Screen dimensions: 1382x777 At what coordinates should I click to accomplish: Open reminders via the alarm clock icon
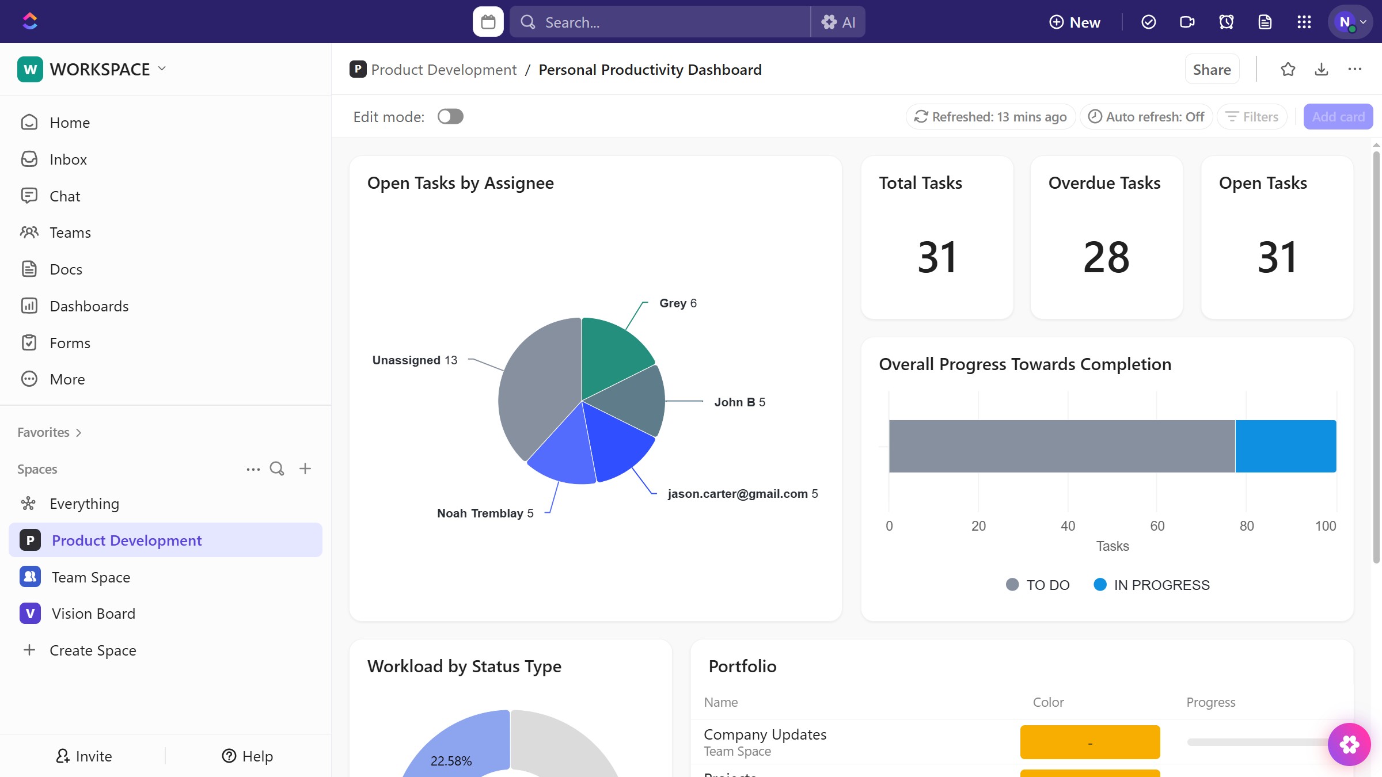pos(1226,21)
